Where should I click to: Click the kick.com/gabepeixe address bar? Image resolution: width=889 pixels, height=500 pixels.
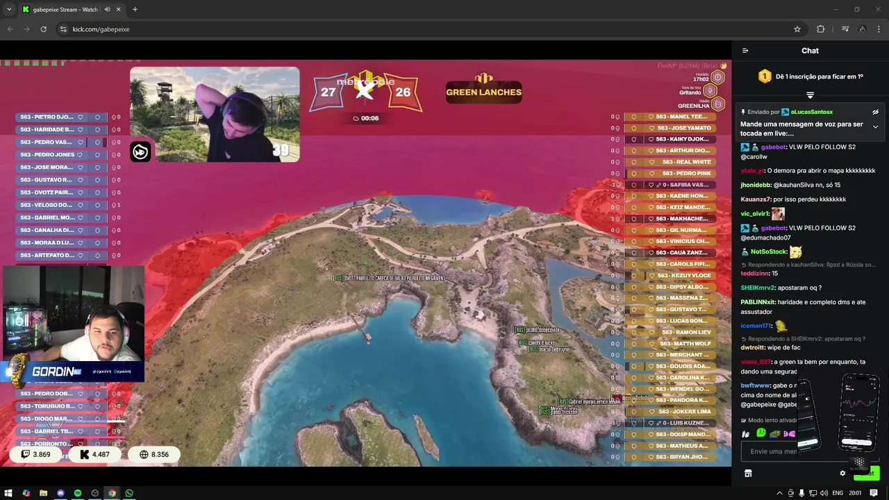[x=431, y=29]
